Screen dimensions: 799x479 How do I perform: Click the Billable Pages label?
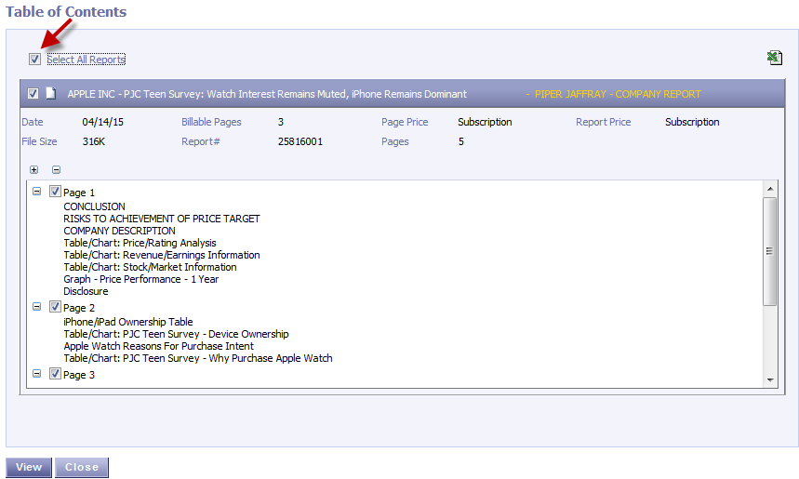pyautogui.click(x=211, y=122)
